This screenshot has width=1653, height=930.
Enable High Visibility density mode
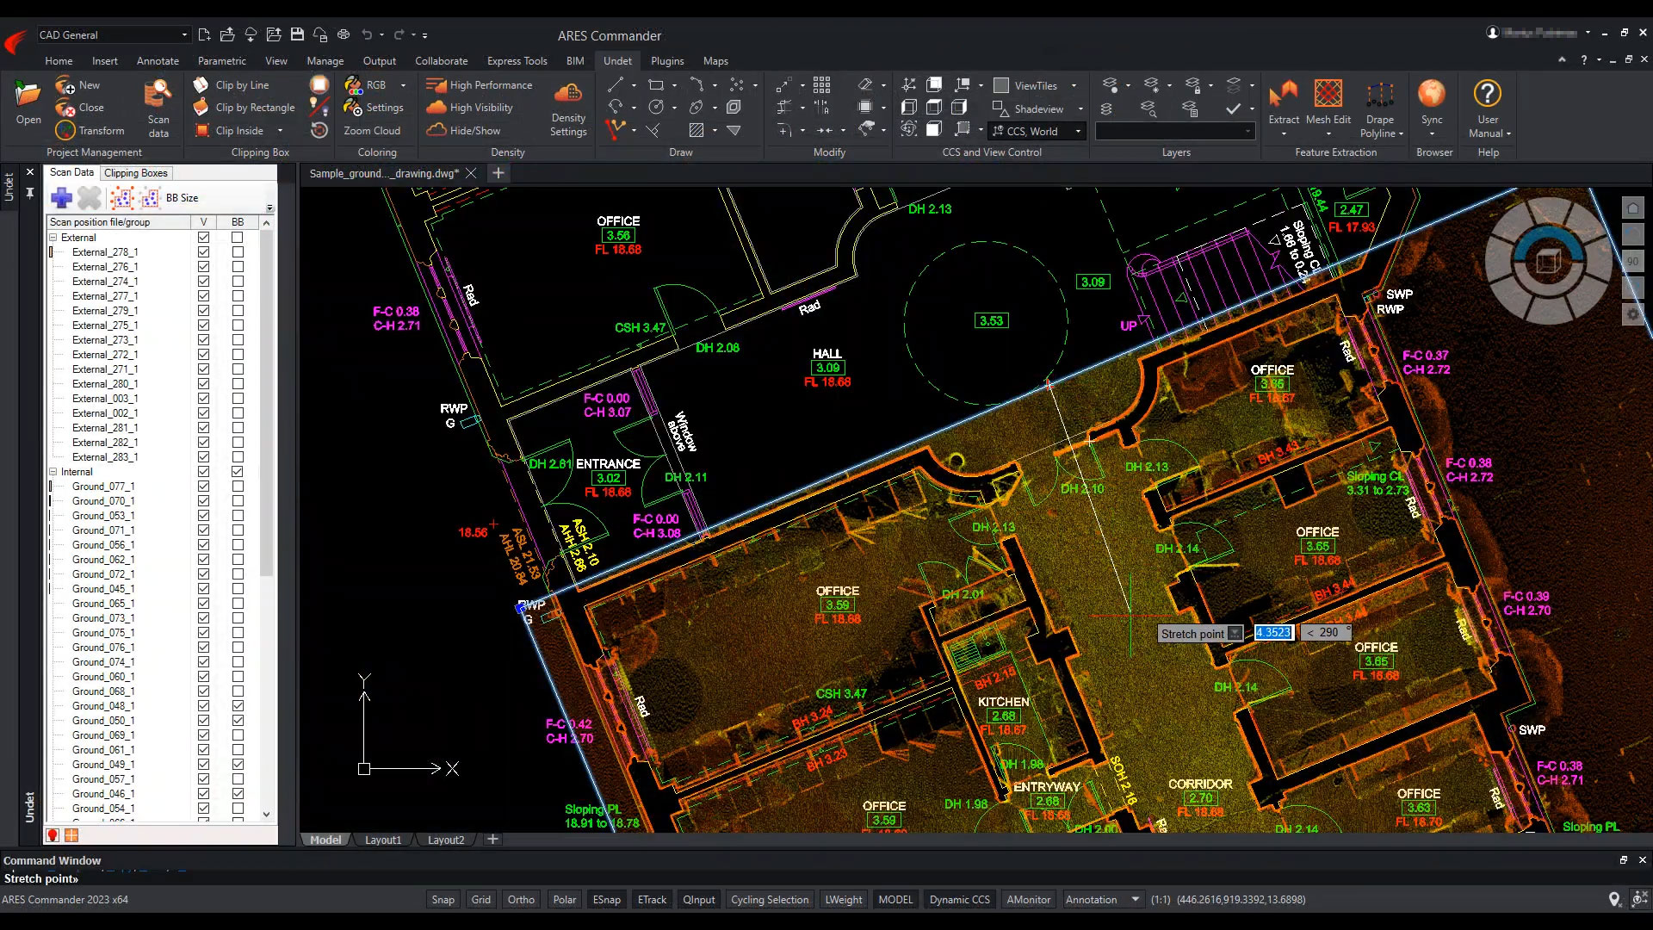470,108
